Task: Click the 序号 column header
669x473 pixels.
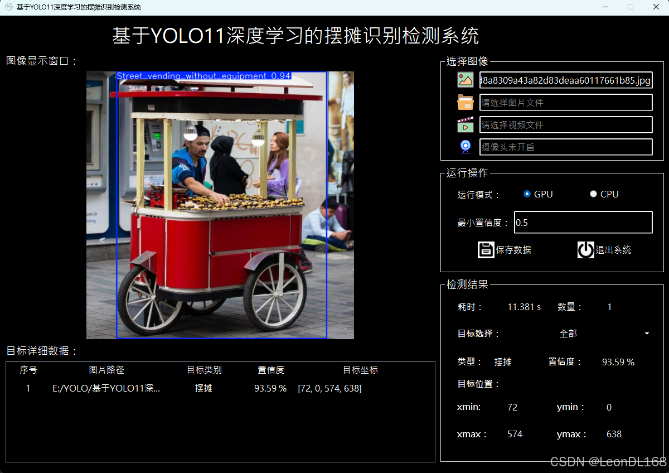Action: tap(28, 370)
